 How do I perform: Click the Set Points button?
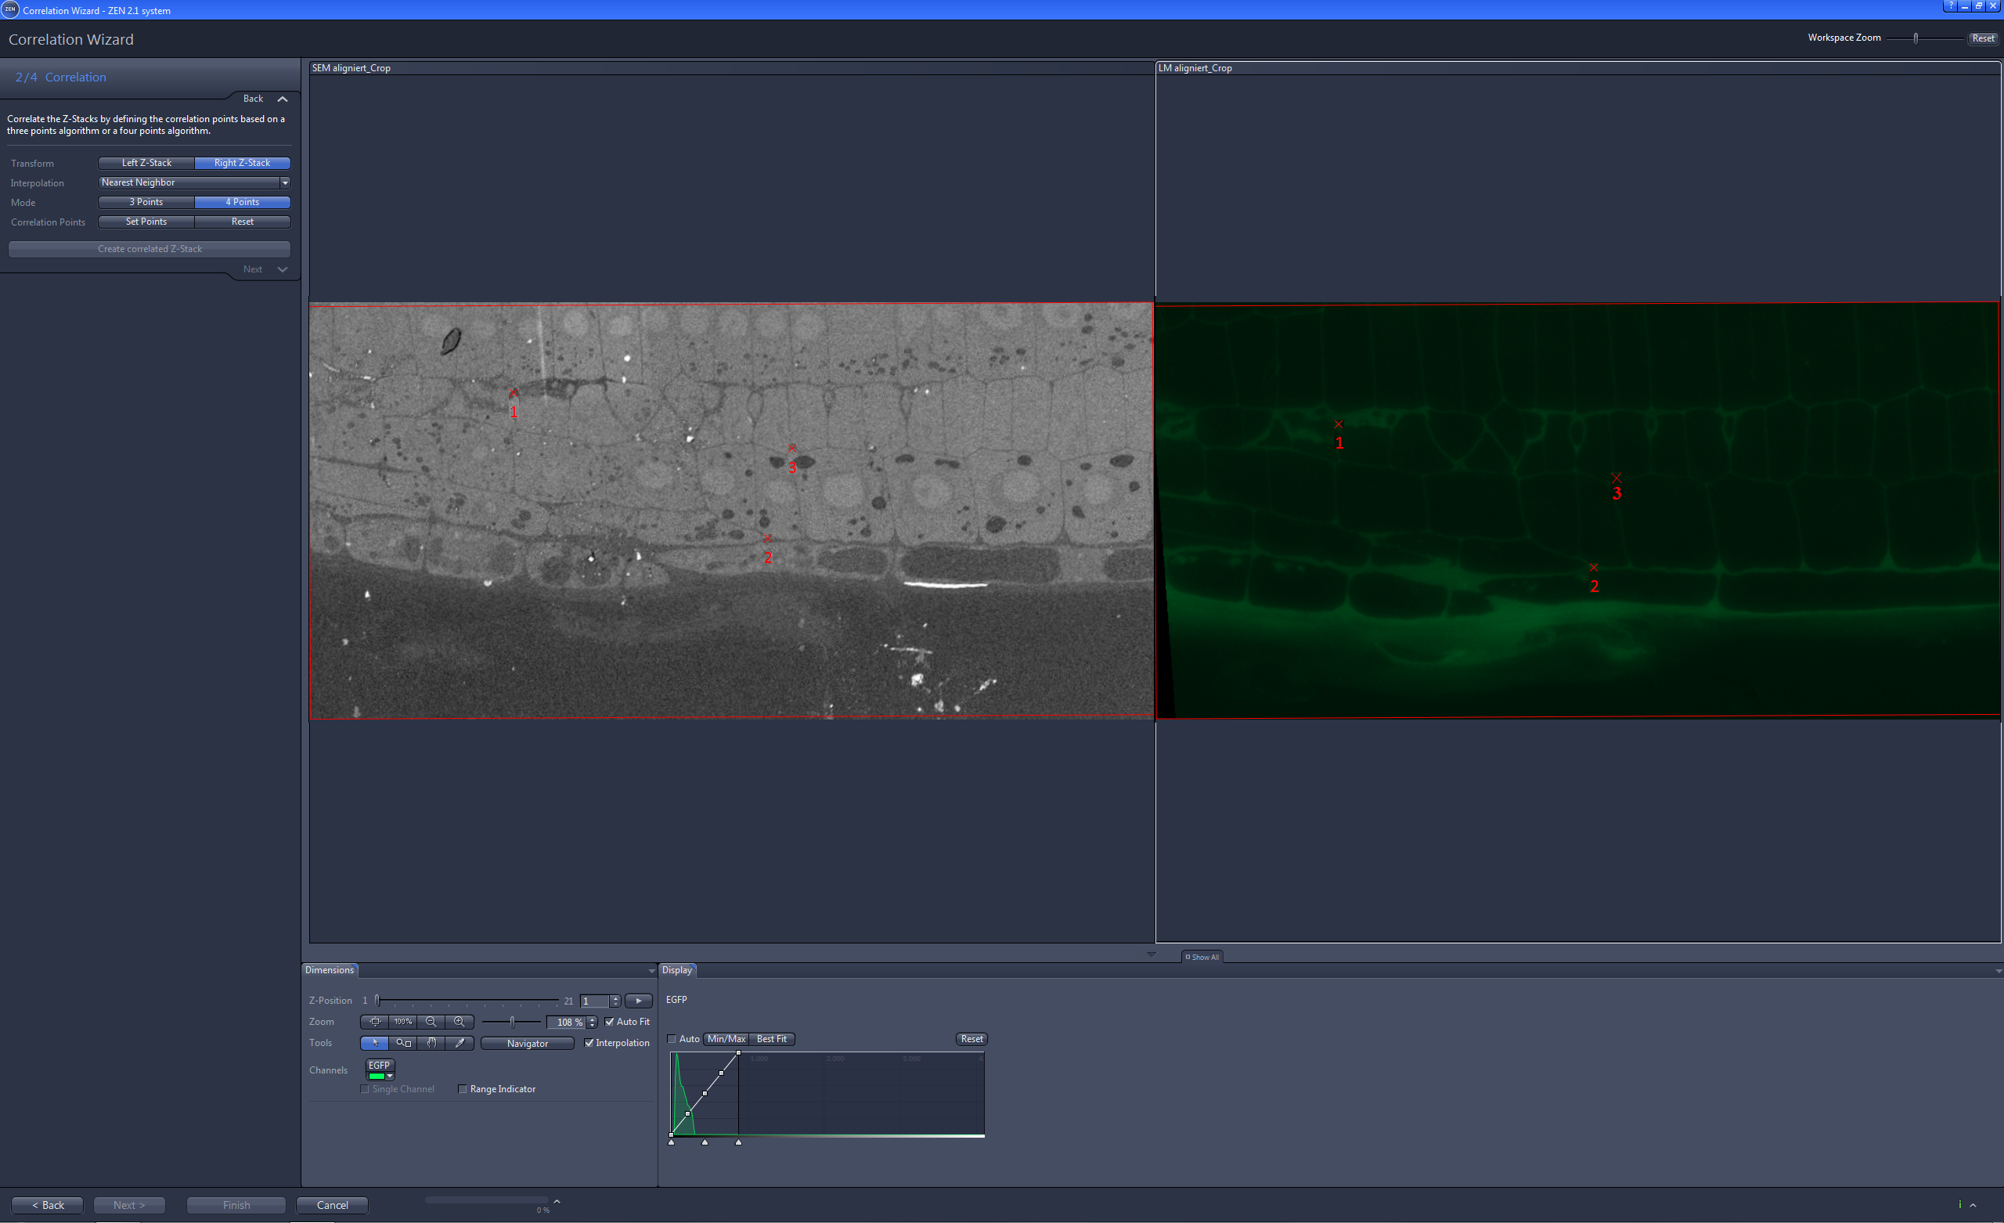146,222
